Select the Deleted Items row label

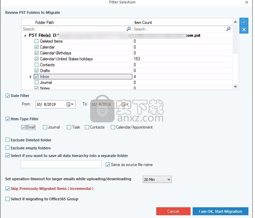(51, 41)
